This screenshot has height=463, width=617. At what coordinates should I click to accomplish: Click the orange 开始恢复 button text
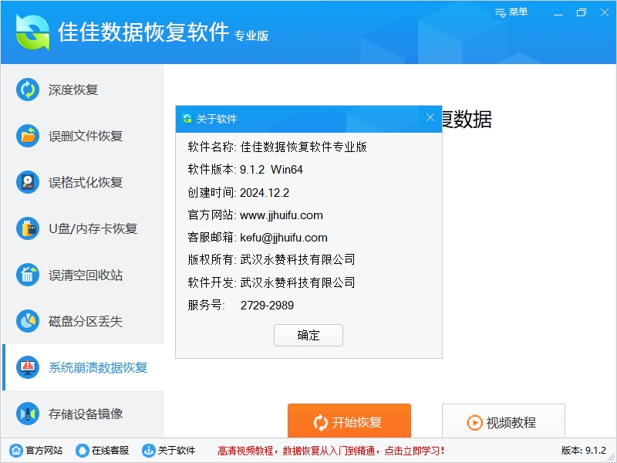(x=356, y=422)
